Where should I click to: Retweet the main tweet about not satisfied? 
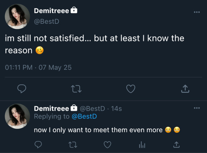(76, 89)
